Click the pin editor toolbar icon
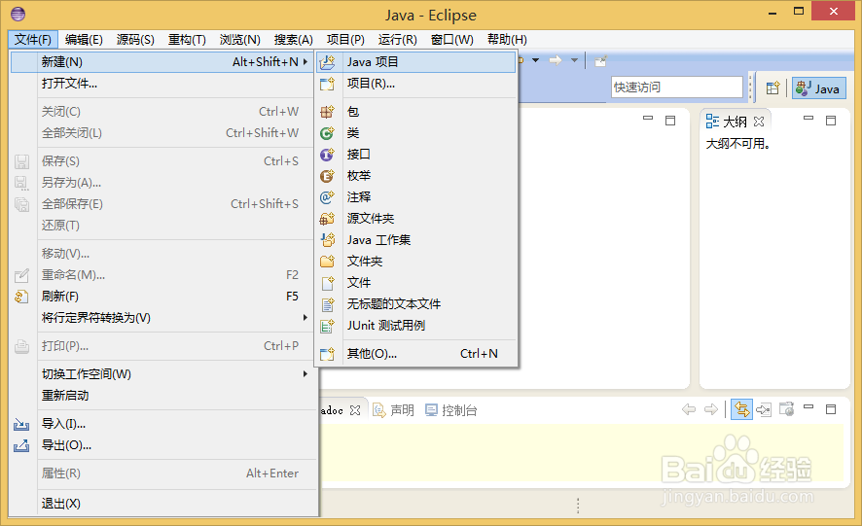Image resolution: width=862 pixels, height=526 pixels. 600,61
